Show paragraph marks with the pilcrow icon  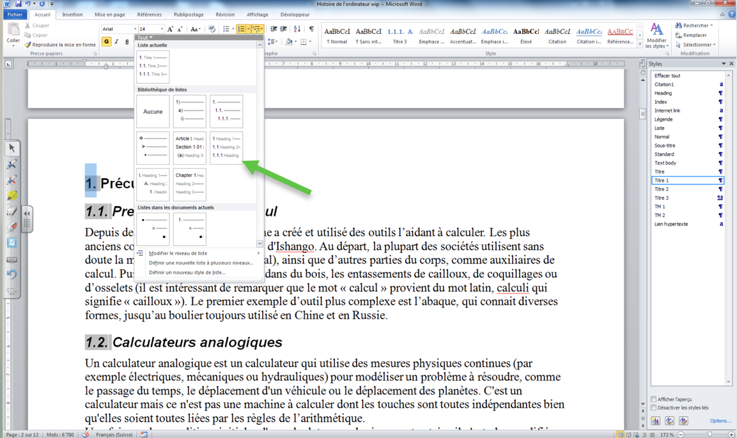pyautogui.click(x=311, y=29)
